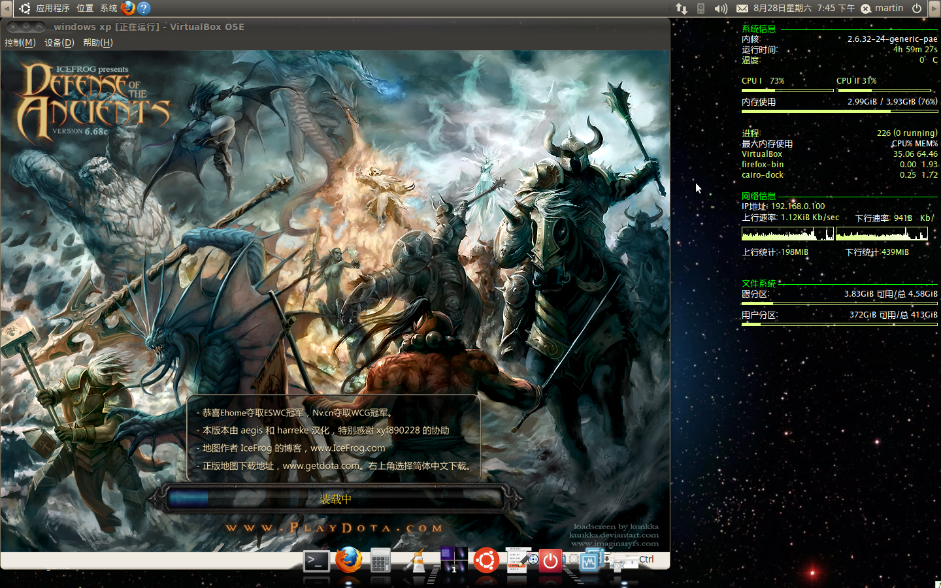Click the CPU I usage bar in Conky
This screenshot has width=941, height=588.
click(787, 91)
